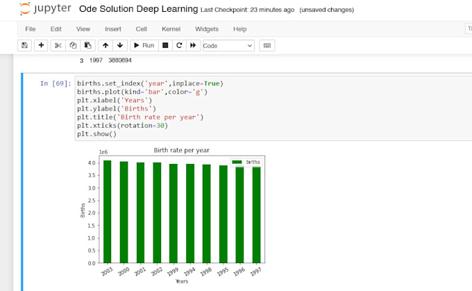Paste cells below icon
Image resolution: width=472 pixels, height=291 pixels.
pyautogui.click(x=87, y=45)
